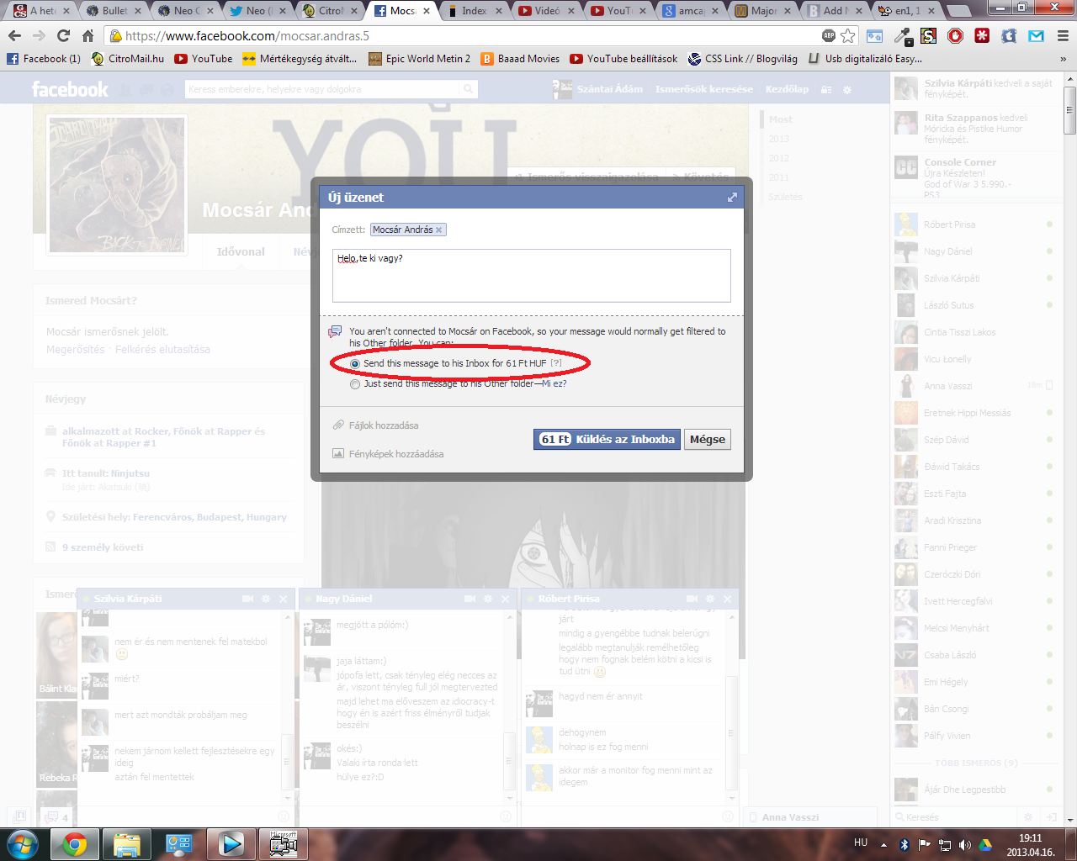Expand the Új üzenet dialog to full view
Image resolution: width=1077 pixels, height=861 pixels.
pyautogui.click(x=732, y=198)
